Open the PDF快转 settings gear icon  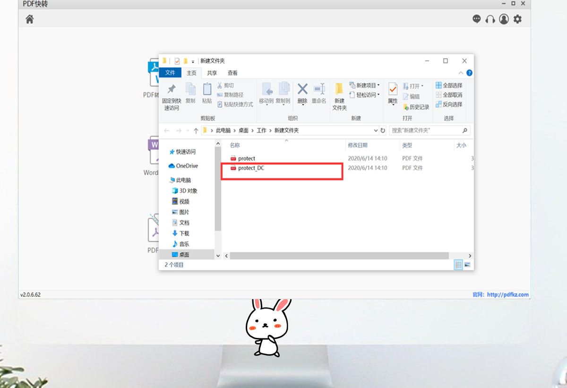pyautogui.click(x=518, y=19)
